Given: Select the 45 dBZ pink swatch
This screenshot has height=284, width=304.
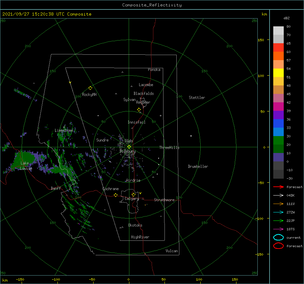Looking at the screenshot, I should [278, 98].
